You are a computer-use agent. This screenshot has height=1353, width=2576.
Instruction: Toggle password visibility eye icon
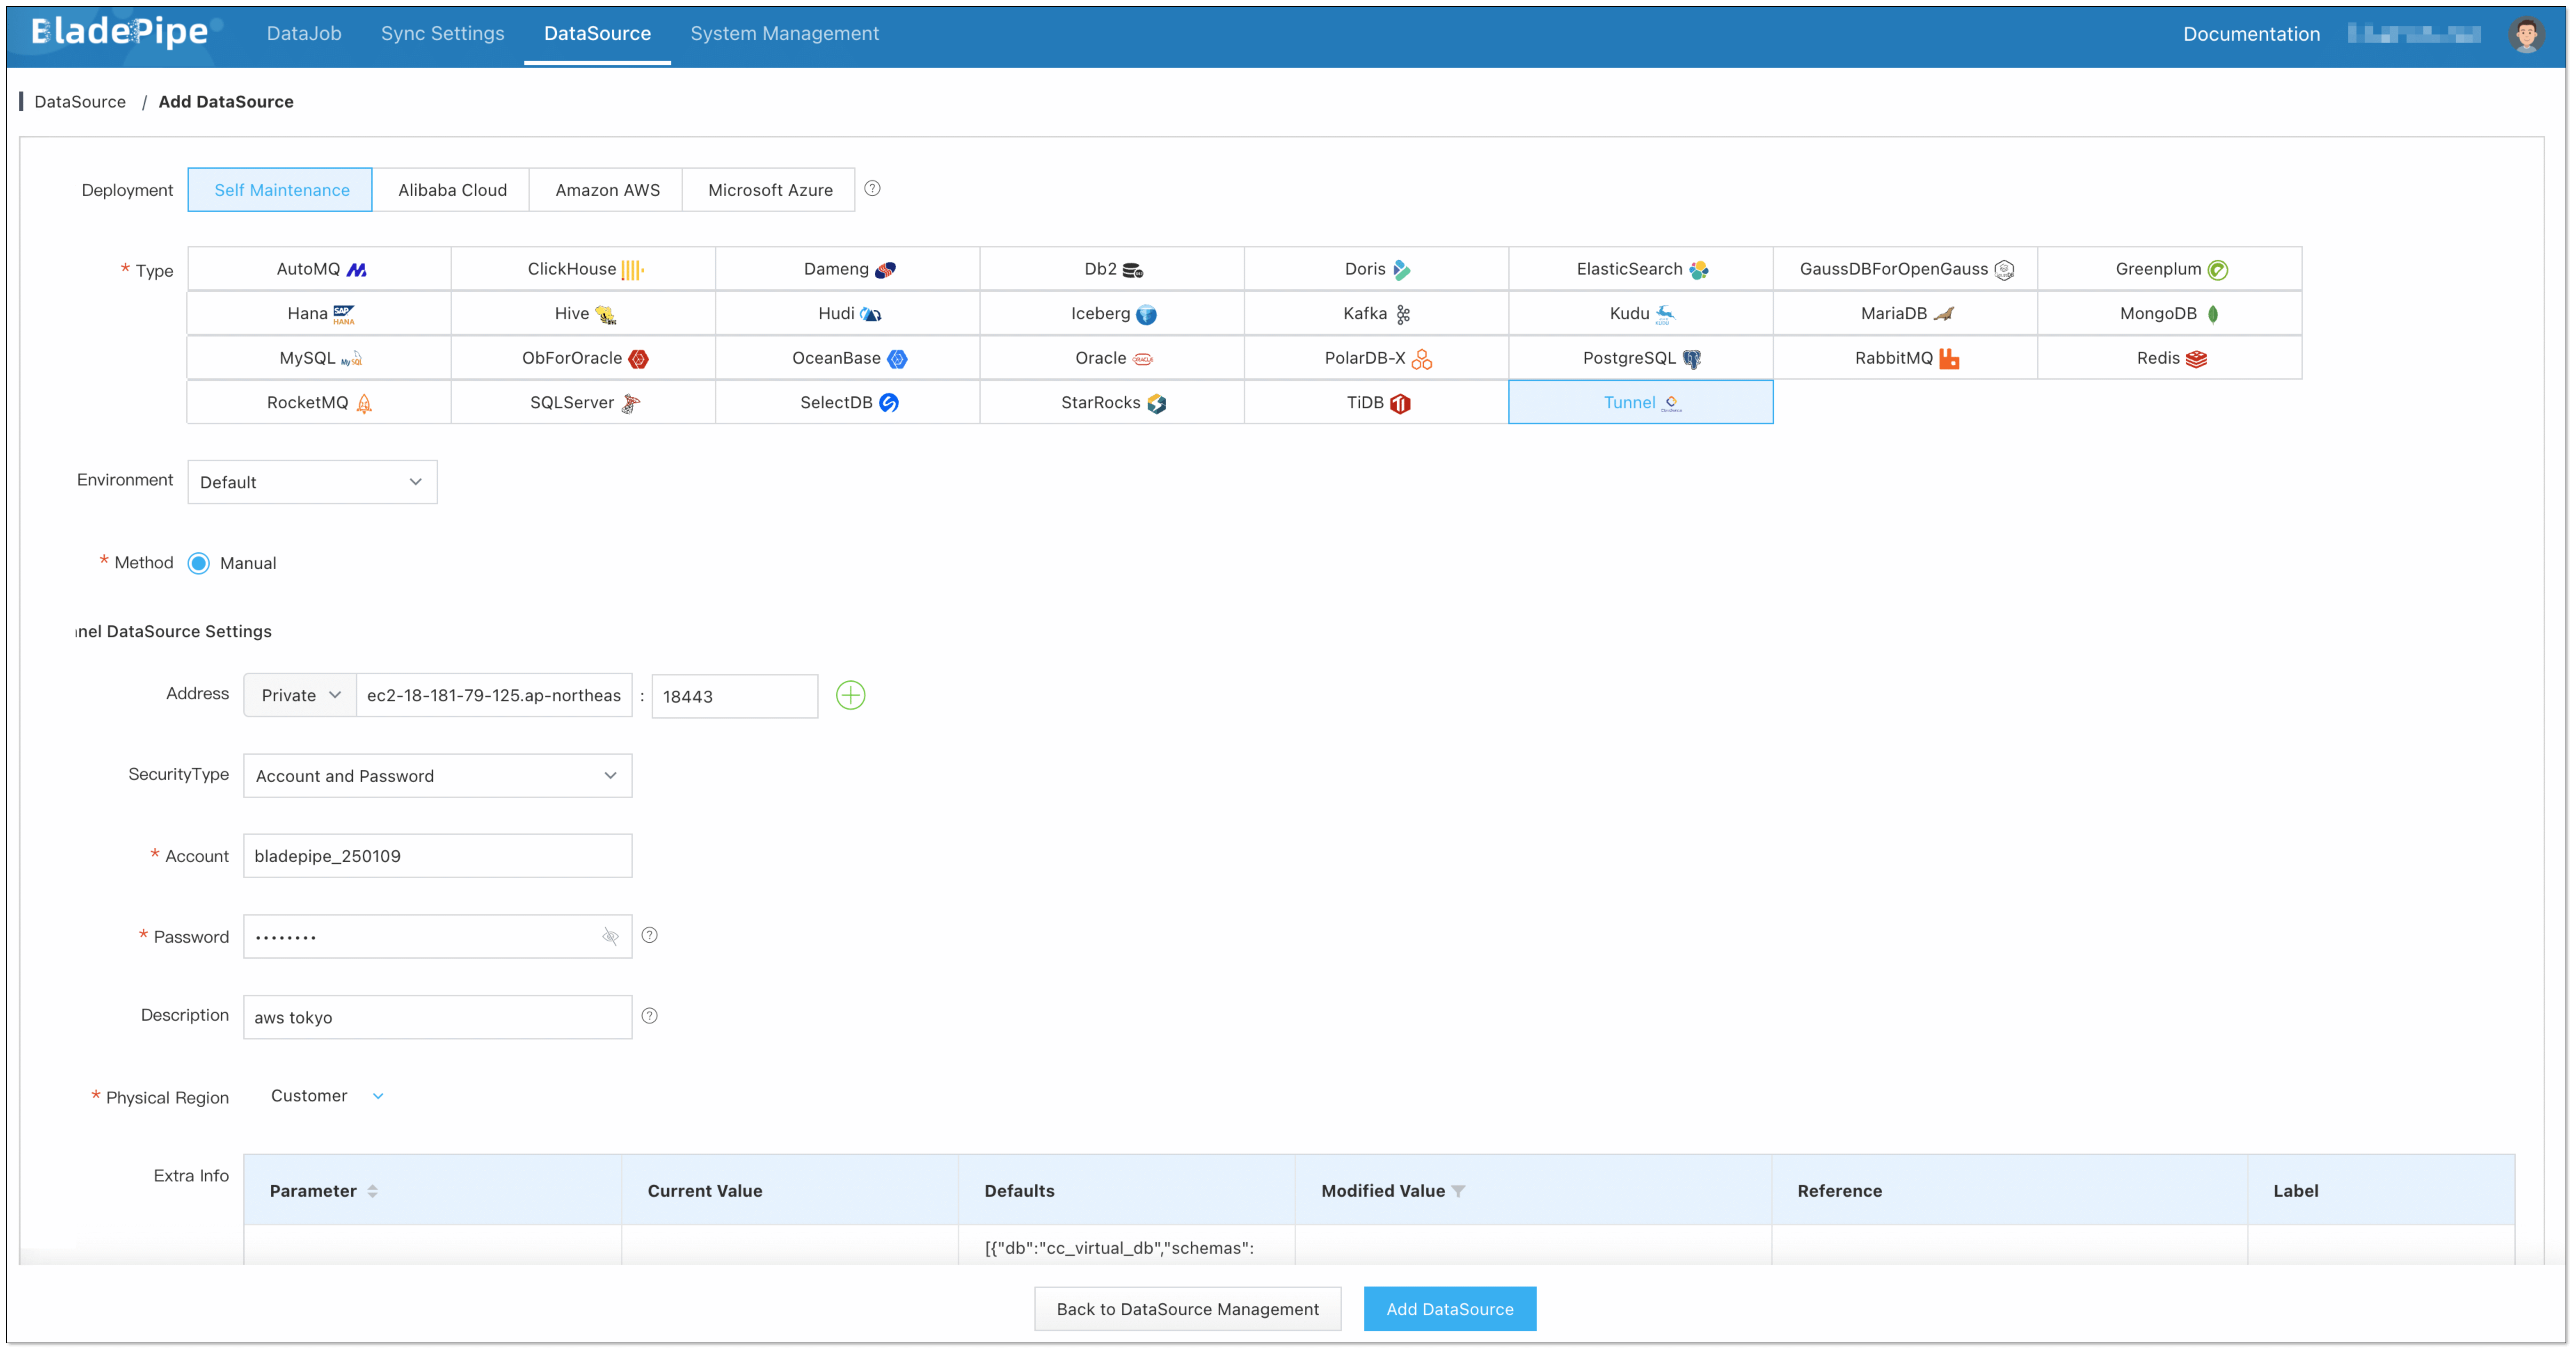tap(610, 936)
